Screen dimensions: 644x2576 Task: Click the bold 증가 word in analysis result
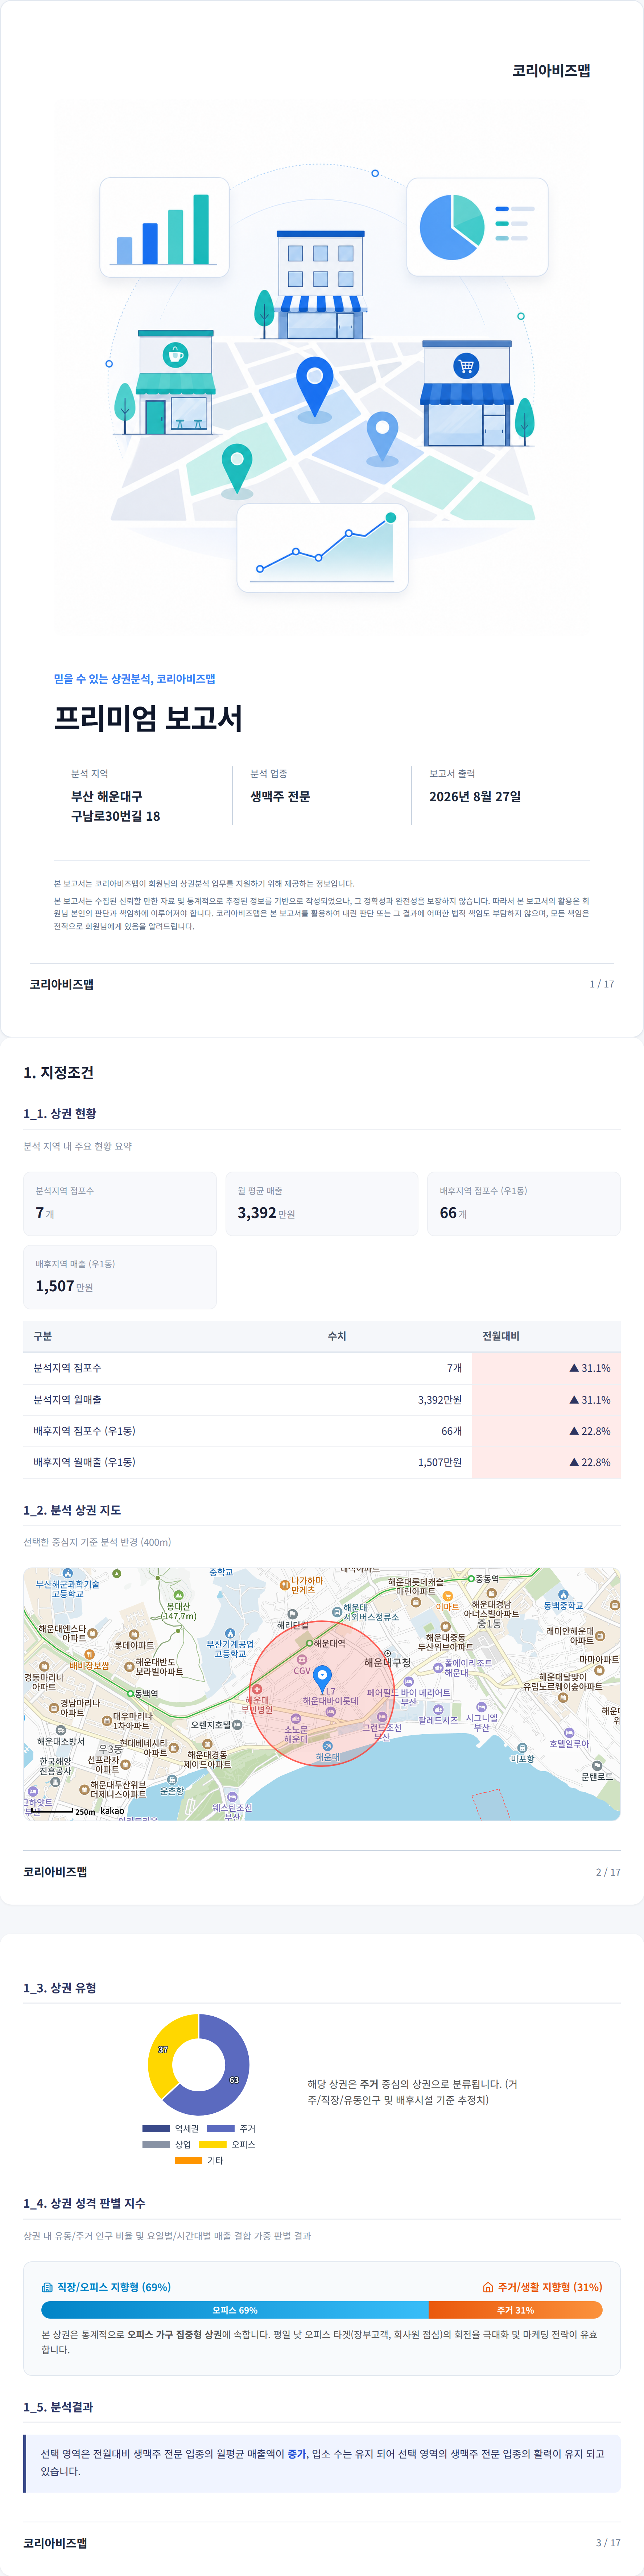coord(297,2453)
